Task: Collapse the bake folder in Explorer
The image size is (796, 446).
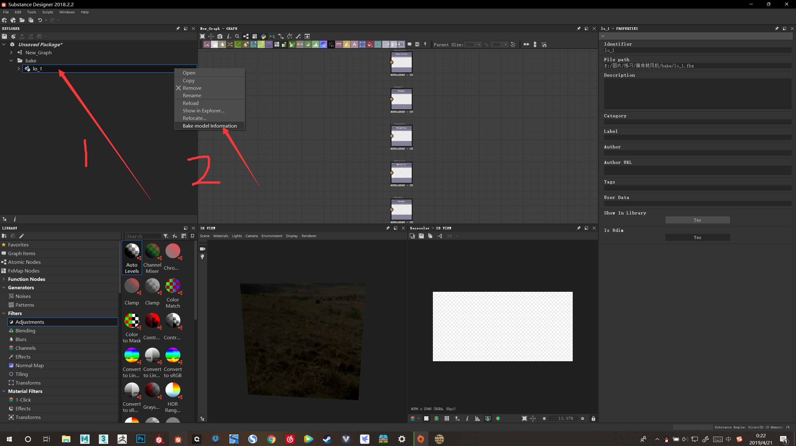Action: pyautogui.click(x=11, y=61)
